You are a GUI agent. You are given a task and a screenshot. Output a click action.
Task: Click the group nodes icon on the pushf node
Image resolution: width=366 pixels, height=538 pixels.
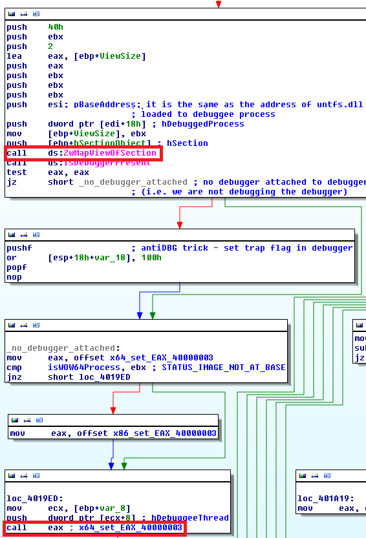point(36,235)
